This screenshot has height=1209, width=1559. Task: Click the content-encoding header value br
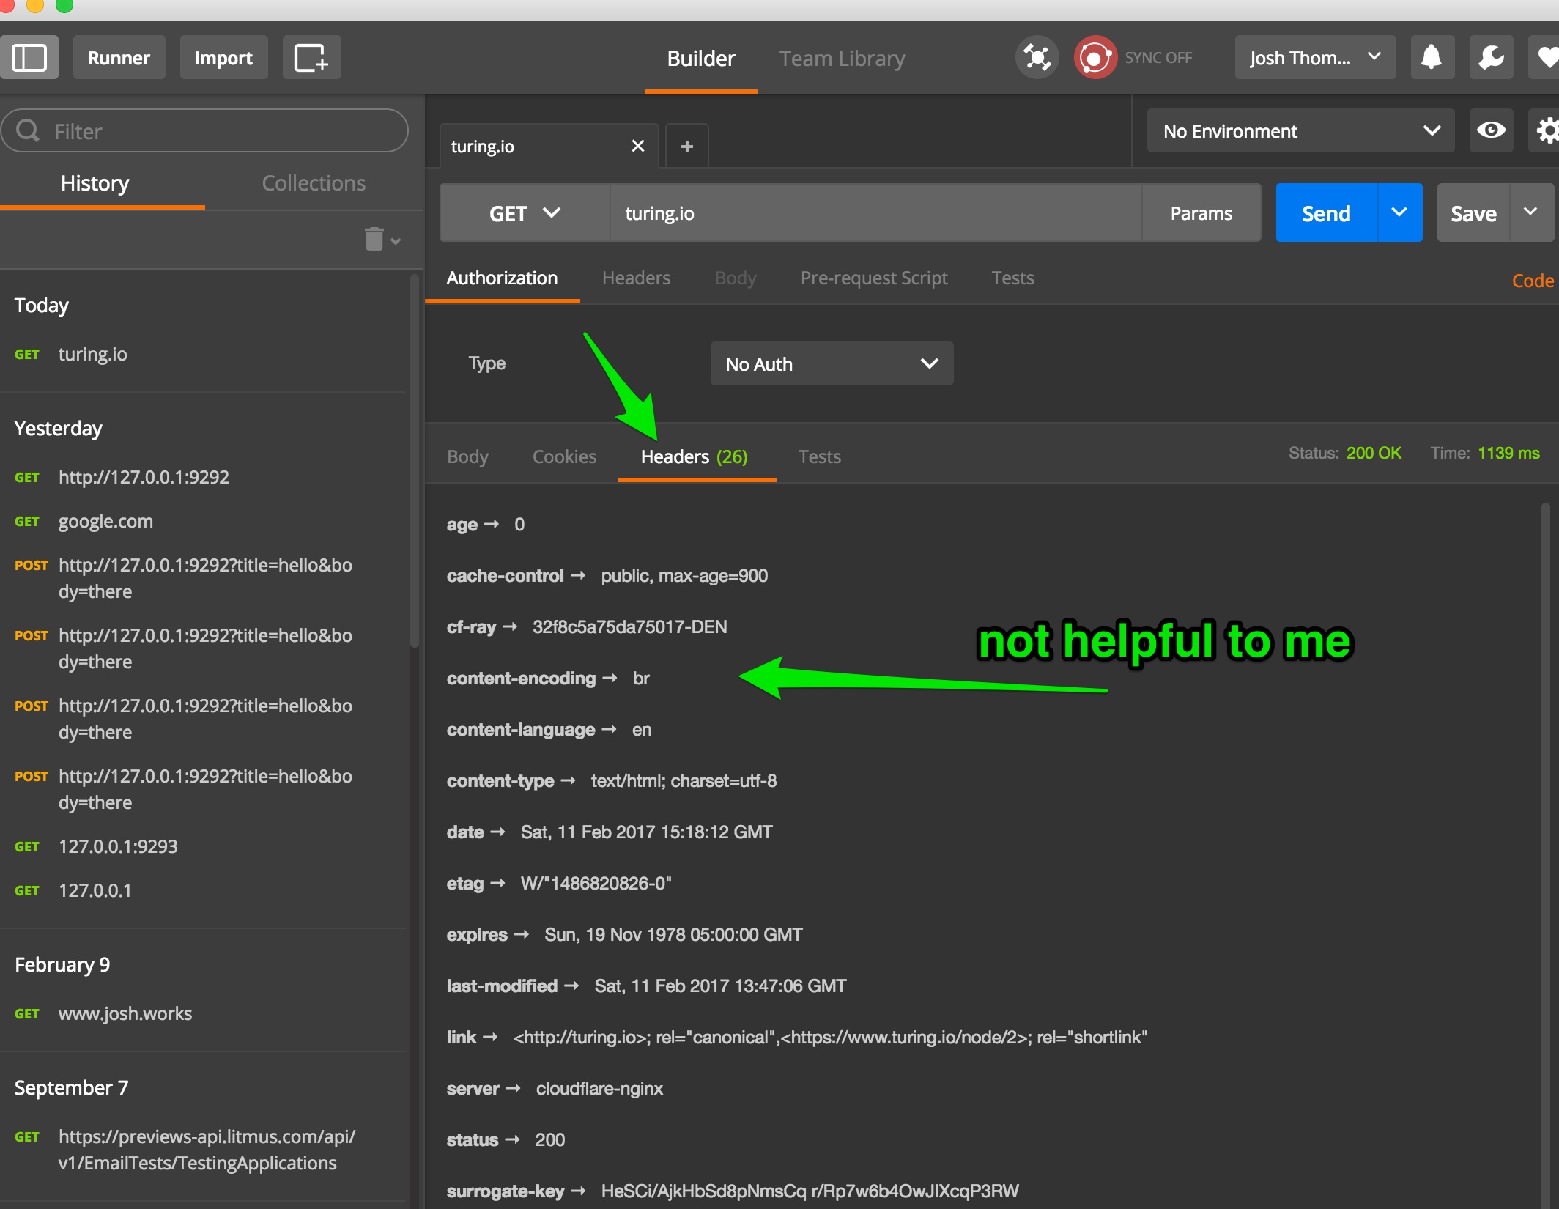coord(641,679)
